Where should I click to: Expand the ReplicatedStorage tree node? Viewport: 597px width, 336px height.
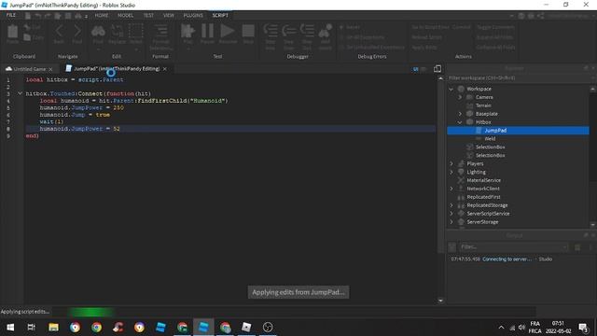coord(451,205)
